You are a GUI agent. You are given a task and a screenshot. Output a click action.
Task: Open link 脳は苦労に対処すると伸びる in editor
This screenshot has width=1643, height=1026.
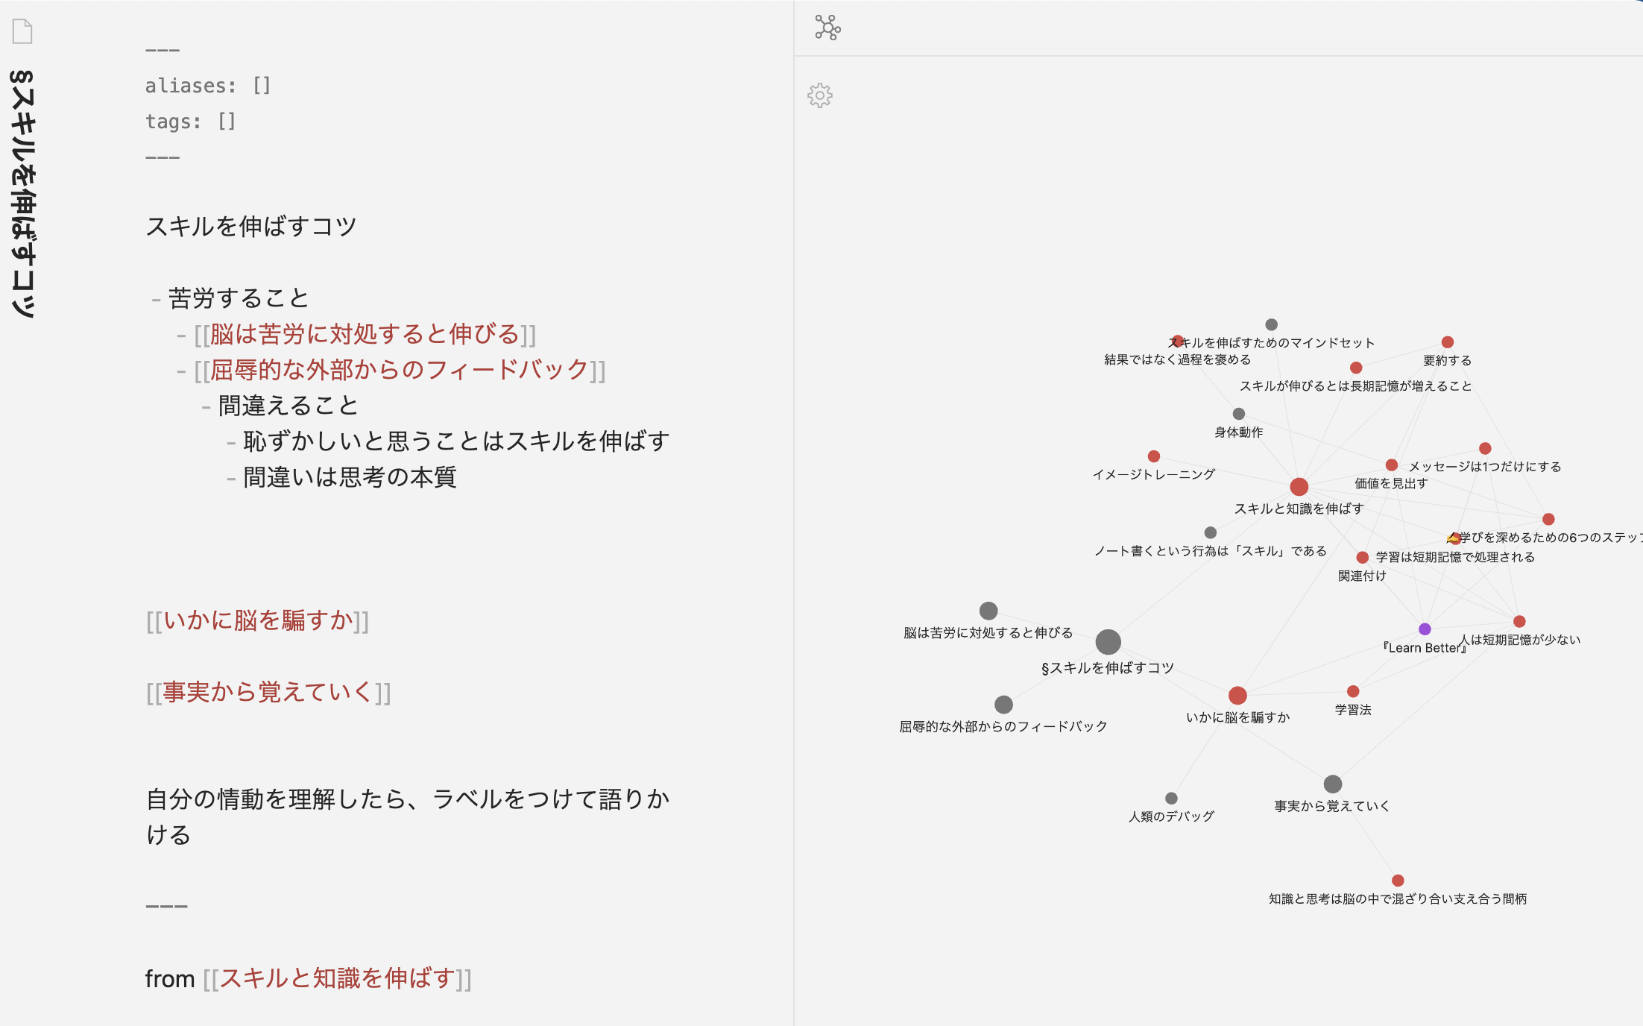(x=364, y=334)
